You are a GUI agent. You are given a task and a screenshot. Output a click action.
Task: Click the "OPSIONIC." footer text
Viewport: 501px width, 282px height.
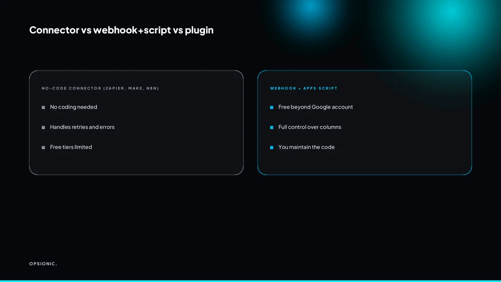click(x=43, y=264)
